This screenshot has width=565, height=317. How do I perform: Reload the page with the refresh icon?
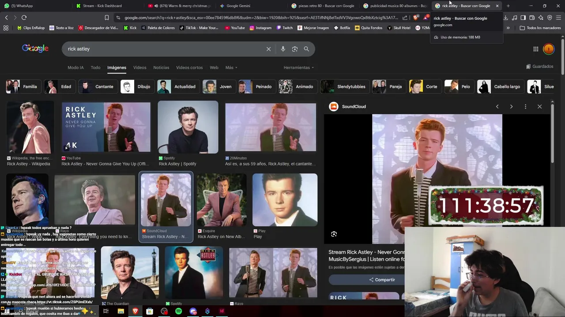pos(24,18)
